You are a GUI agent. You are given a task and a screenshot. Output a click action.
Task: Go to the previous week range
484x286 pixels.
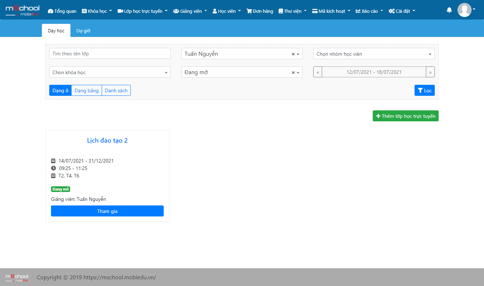[x=317, y=72]
